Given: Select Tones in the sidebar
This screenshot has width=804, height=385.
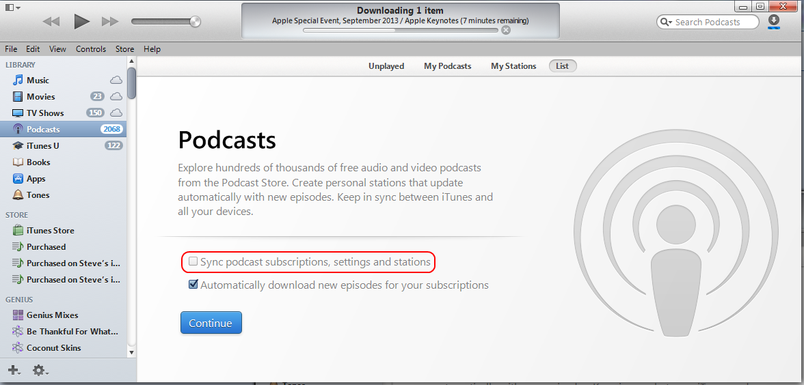Looking at the screenshot, I should click(63, 195).
